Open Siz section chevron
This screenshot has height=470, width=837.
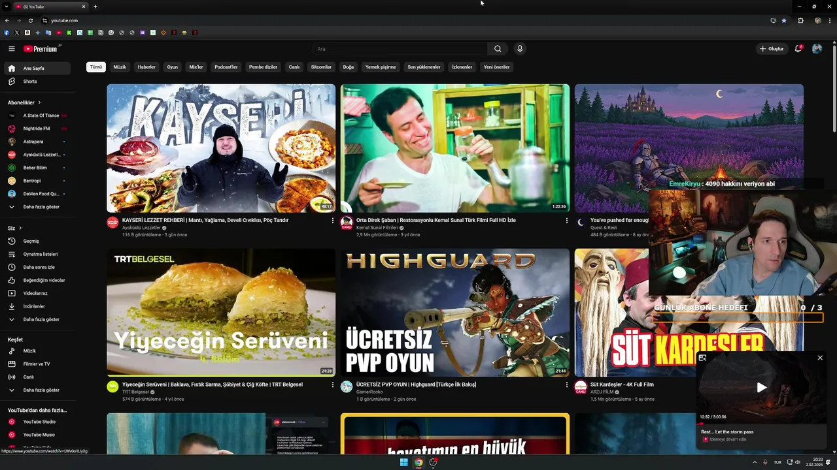click(20, 228)
